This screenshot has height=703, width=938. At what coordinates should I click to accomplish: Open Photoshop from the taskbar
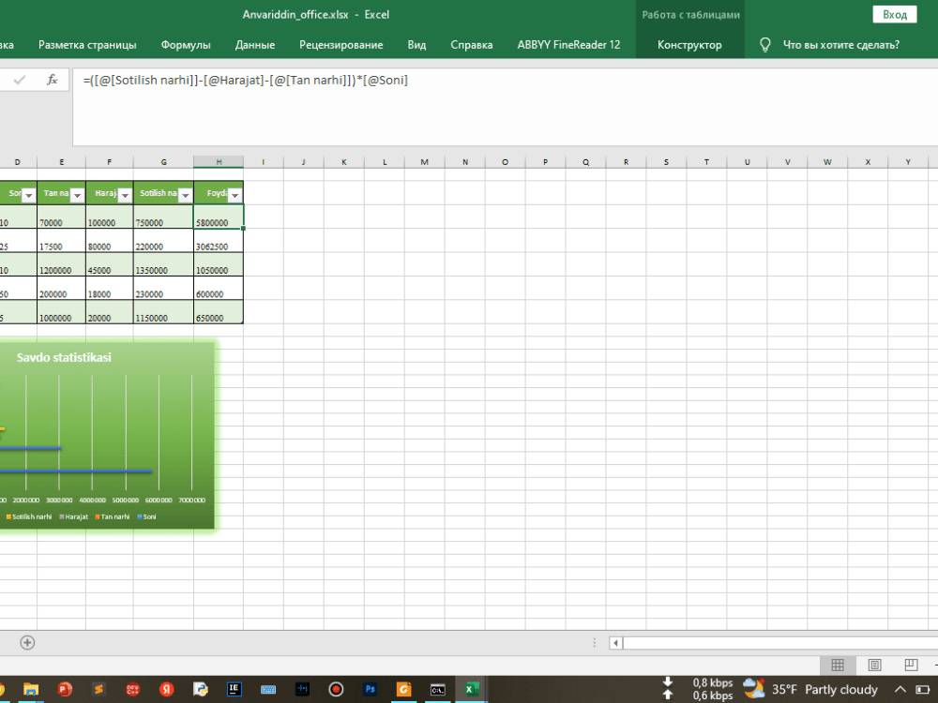coord(371,689)
